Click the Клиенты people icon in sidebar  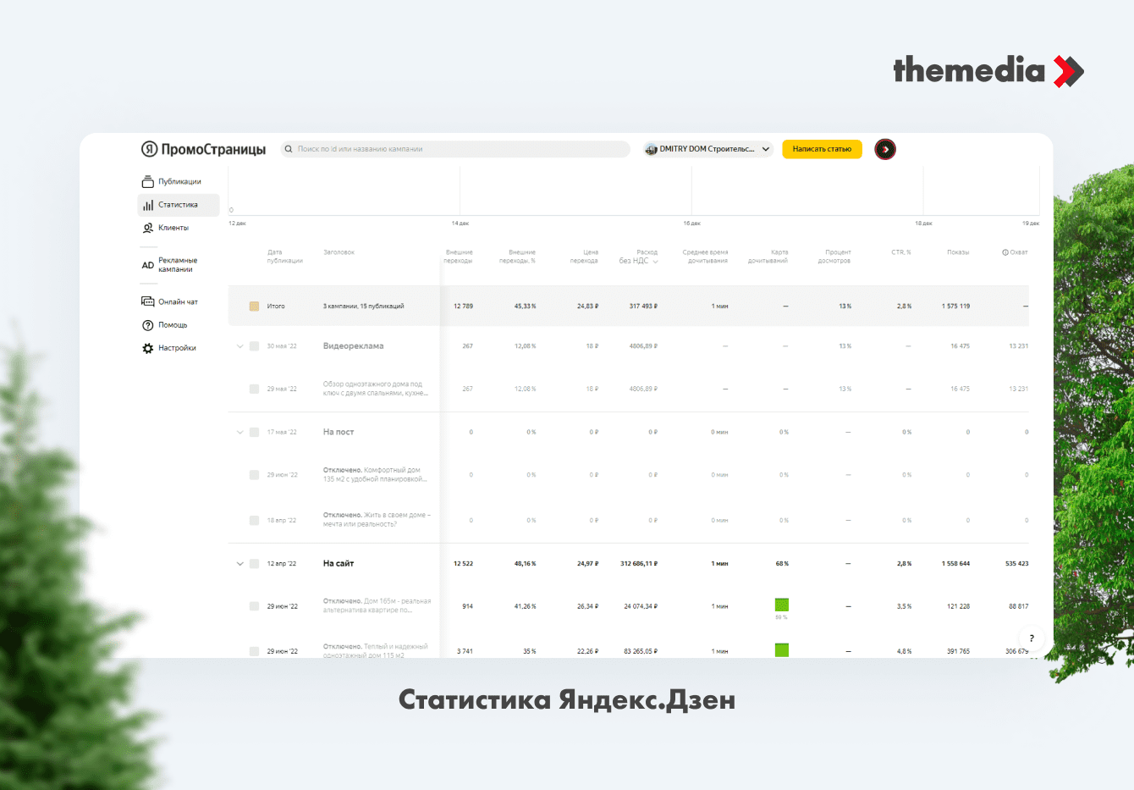click(148, 228)
